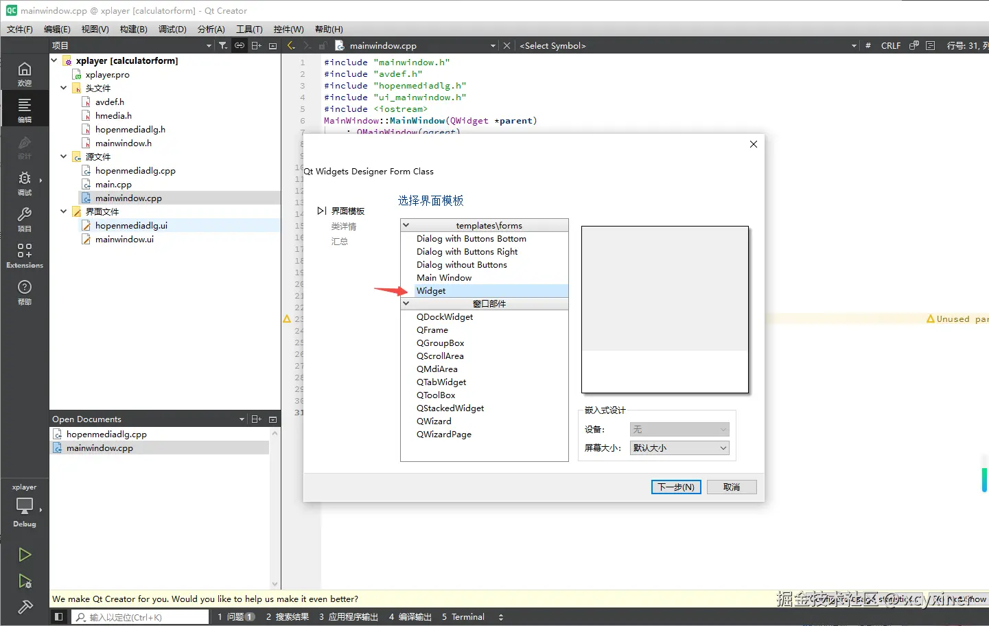Viewport: 989px width, 626px height.
Task: Click the CRLF line ending selector
Action: pos(891,46)
